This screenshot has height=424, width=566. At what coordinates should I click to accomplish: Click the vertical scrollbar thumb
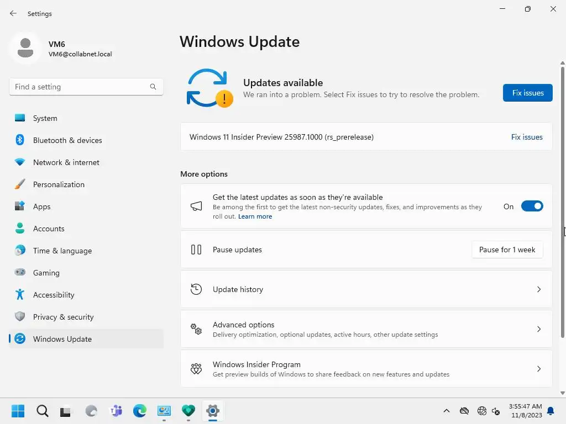[562, 202]
